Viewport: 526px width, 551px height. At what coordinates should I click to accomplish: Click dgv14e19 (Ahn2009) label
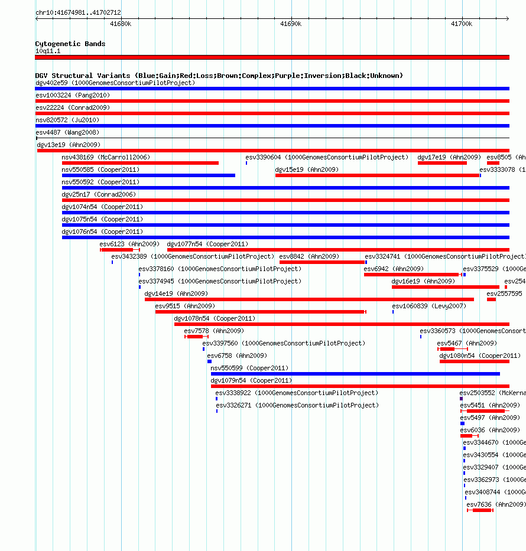(176, 294)
